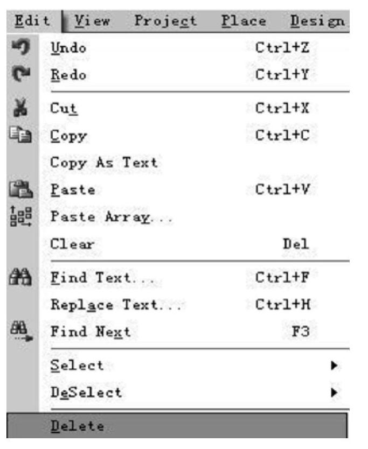Click the Undo arrow icon
This screenshot has width=368, height=449.
click(21, 47)
